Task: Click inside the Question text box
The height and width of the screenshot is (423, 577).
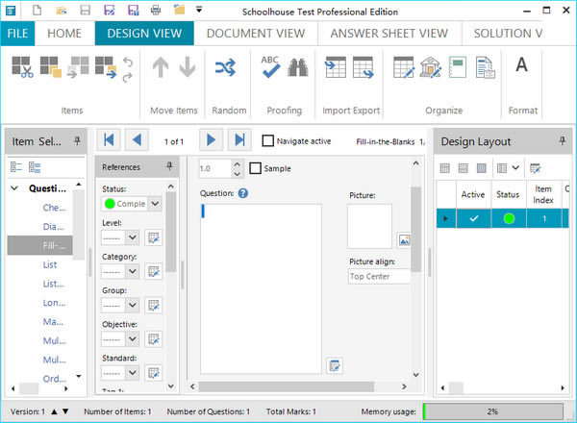Action: (x=261, y=288)
